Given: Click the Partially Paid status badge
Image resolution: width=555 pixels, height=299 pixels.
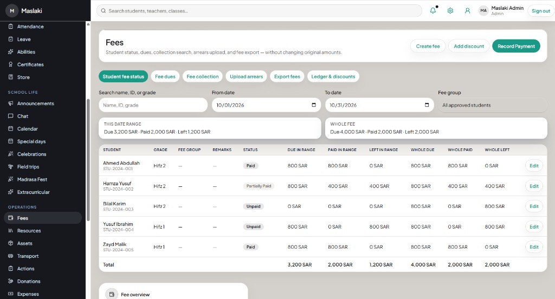Looking at the screenshot, I should pyautogui.click(x=259, y=186).
